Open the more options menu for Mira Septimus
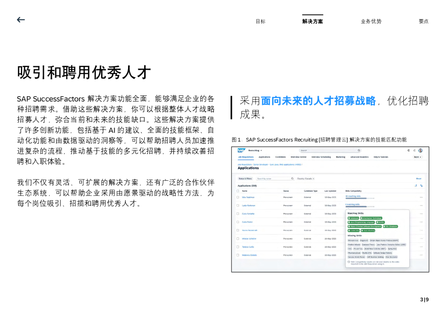The image size is (446, 314). point(421,197)
